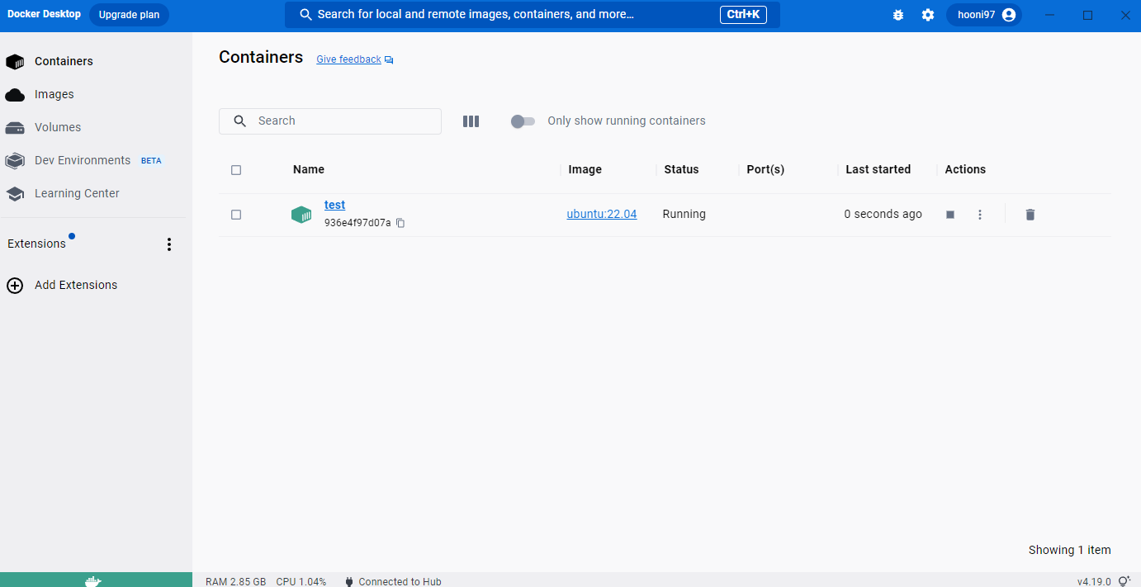Minimize the Docker Desktop window
This screenshot has height=587, width=1141.
(x=1050, y=15)
